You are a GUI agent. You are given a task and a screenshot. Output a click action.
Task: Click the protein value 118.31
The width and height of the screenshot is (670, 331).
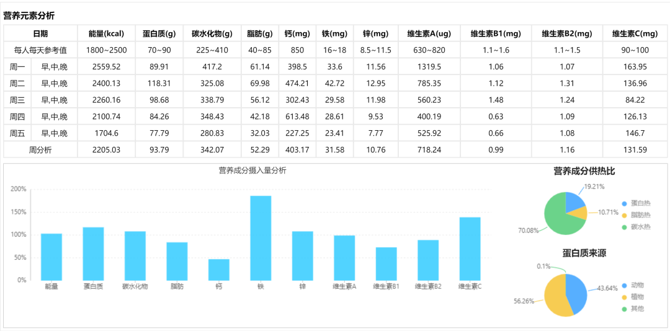[159, 84]
